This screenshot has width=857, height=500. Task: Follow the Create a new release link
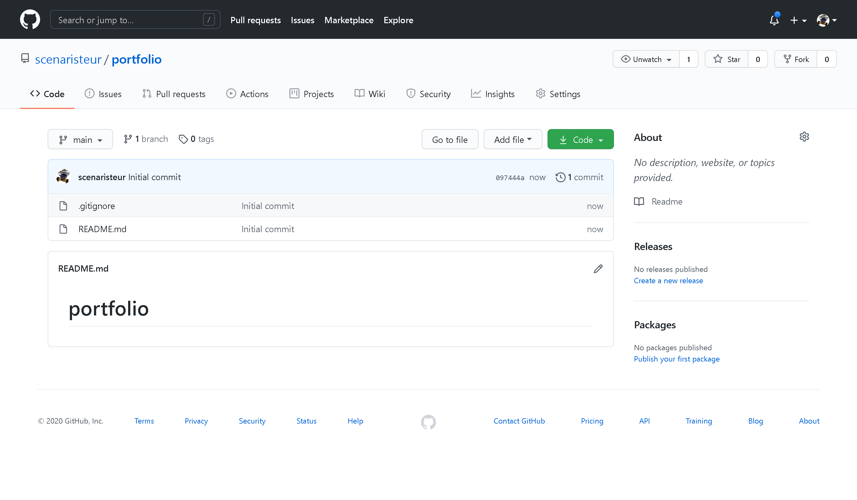668,281
